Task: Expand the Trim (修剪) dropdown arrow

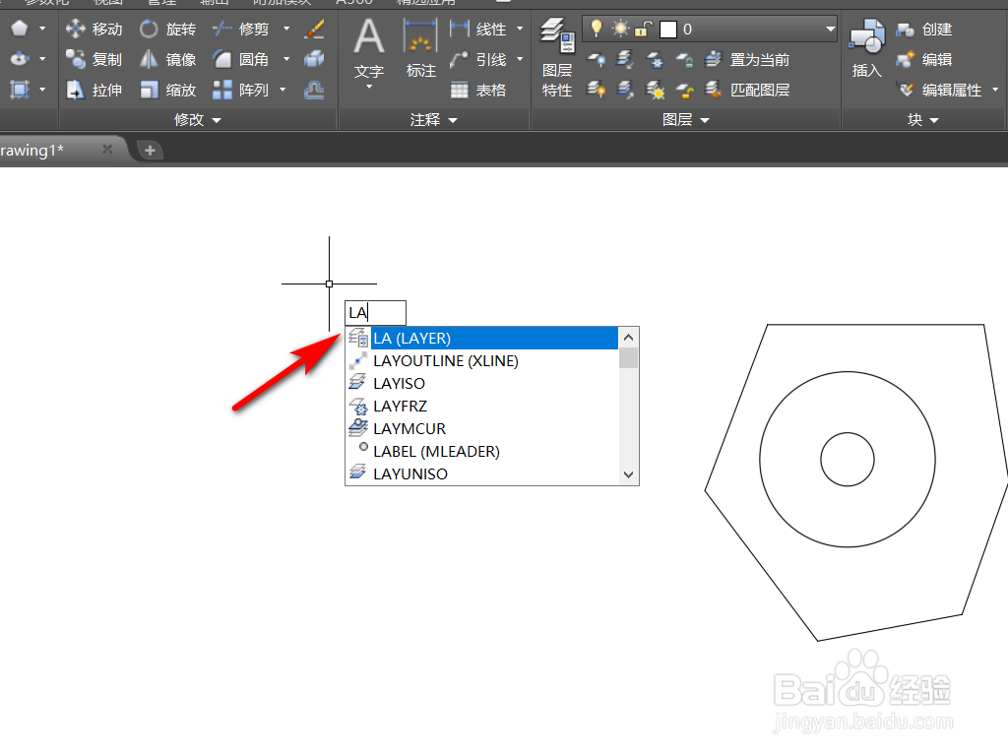Action: click(286, 29)
